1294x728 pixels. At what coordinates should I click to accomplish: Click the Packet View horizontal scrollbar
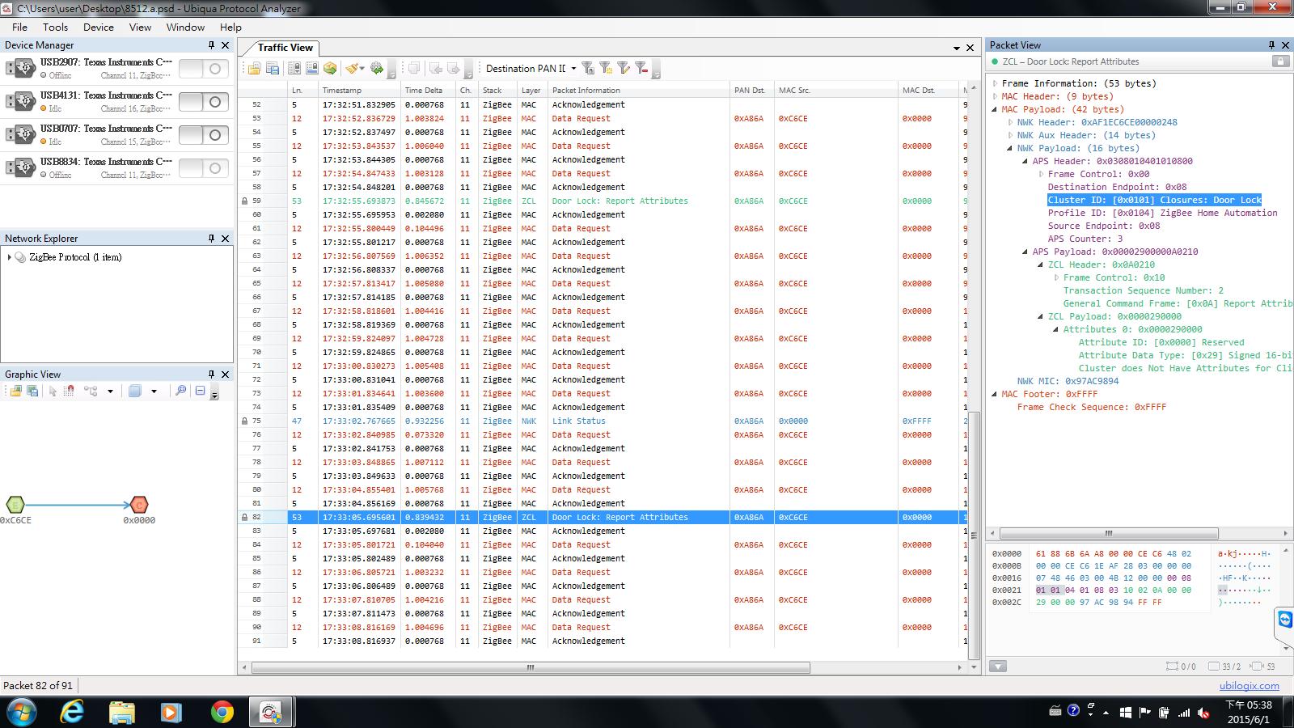(x=1109, y=534)
